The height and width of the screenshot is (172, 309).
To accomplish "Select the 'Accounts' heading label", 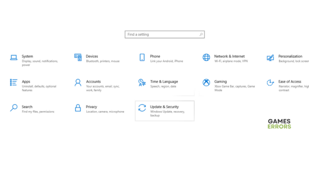I will pos(93,81).
